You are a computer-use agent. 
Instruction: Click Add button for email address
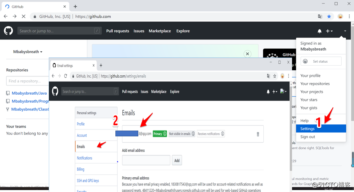pos(177,160)
